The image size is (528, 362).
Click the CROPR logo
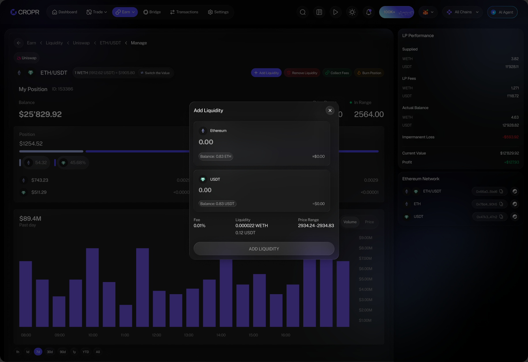25,12
